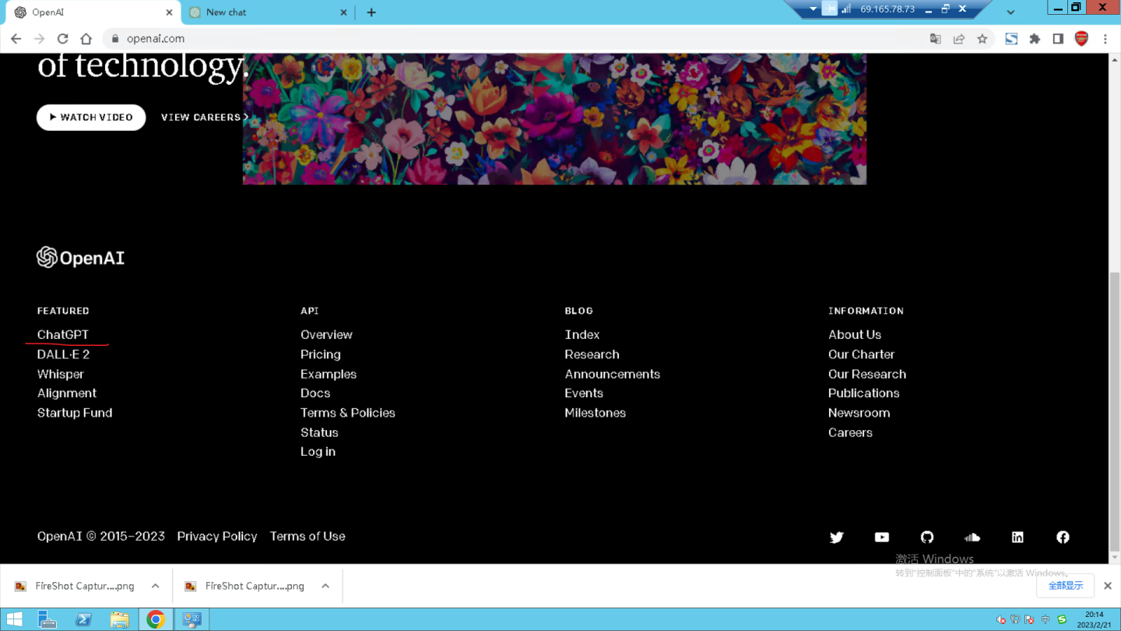Click the WATCH VIDEO button
Image resolution: width=1121 pixels, height=631 pixels.
(91, 117)
